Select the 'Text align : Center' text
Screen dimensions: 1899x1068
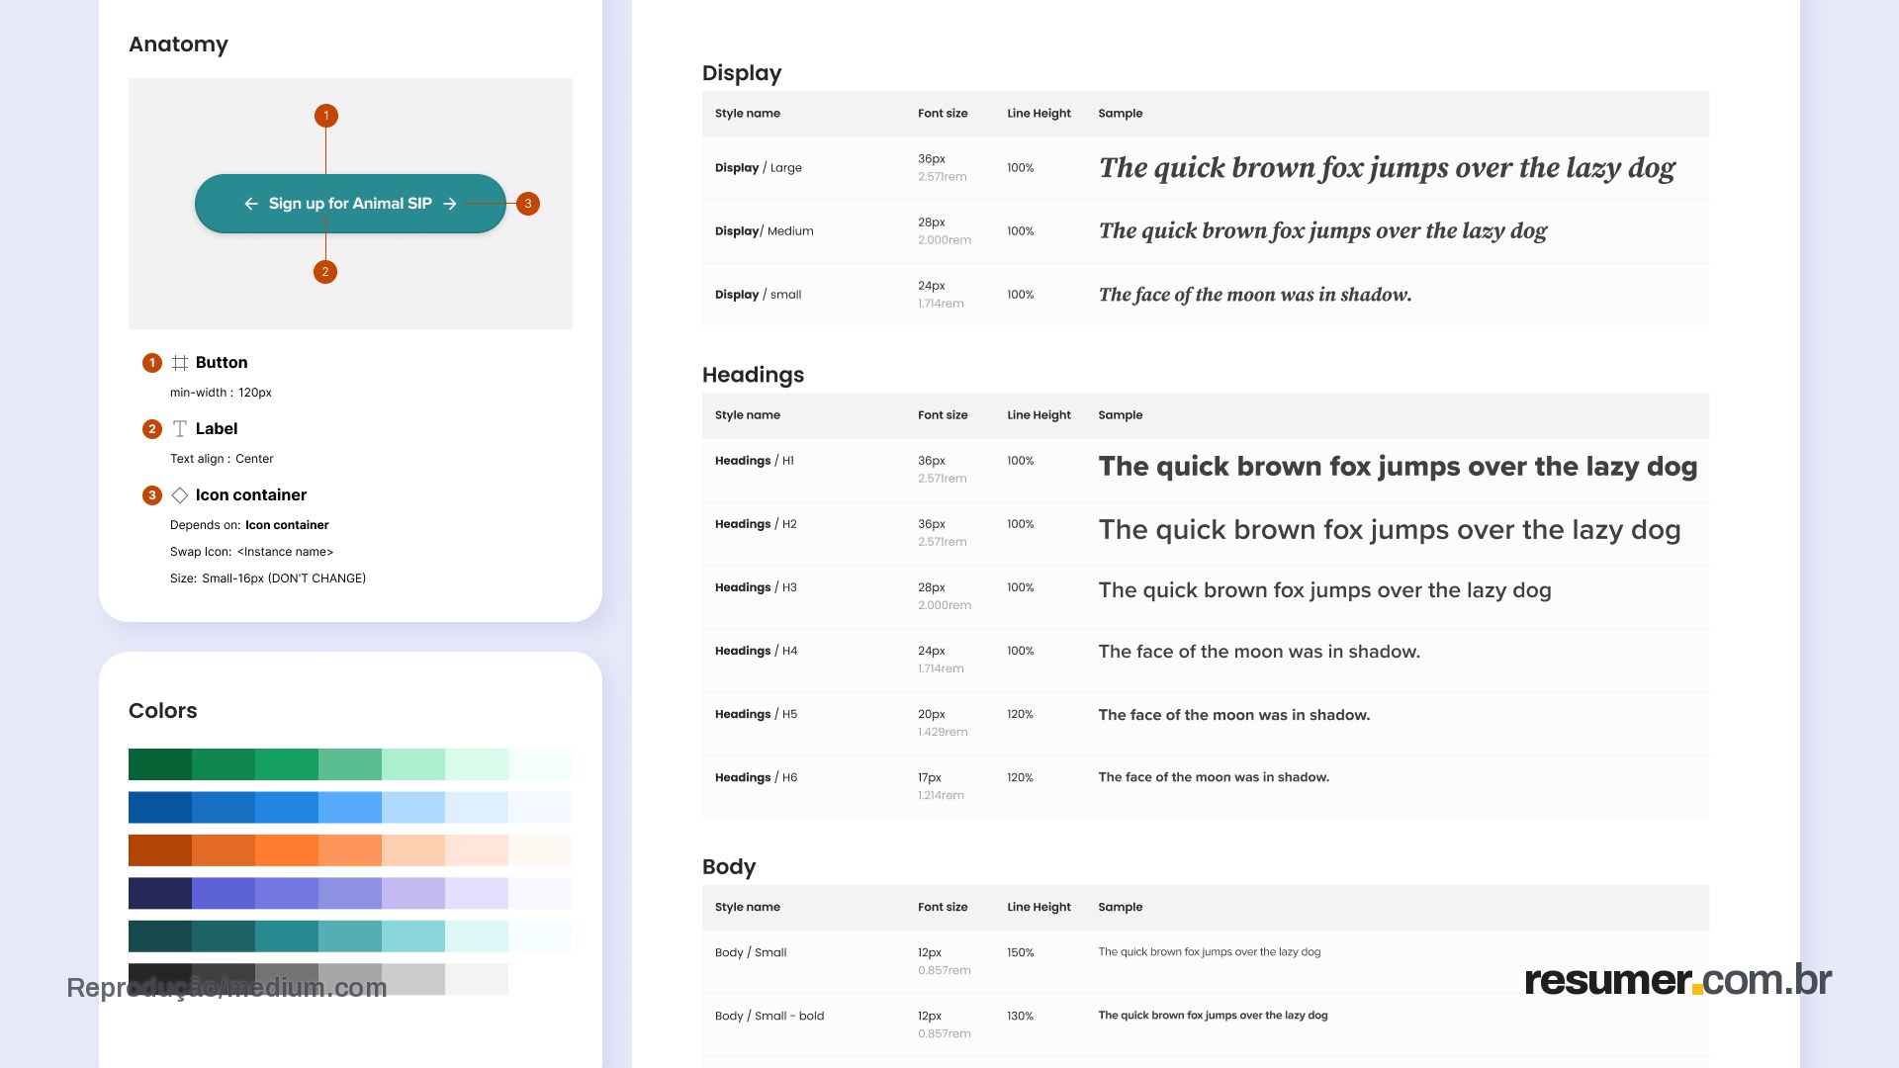(x=222, y=459)
